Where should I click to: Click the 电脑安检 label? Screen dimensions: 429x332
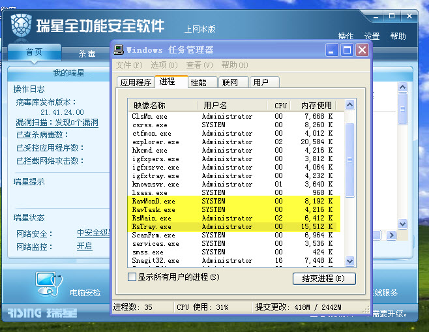pyautogui.click(x=85, y=293)
